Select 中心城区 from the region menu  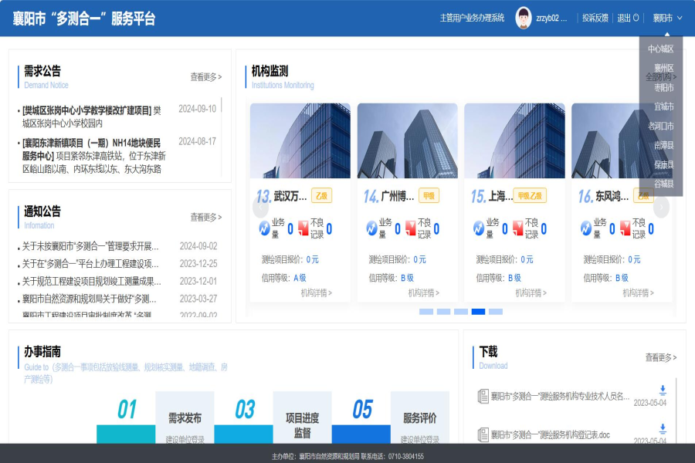coord(660,49)
